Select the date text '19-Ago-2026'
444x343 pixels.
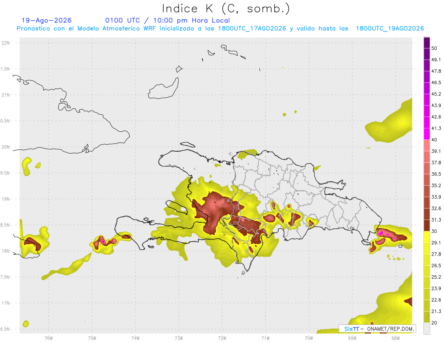(x=47, y=20)
